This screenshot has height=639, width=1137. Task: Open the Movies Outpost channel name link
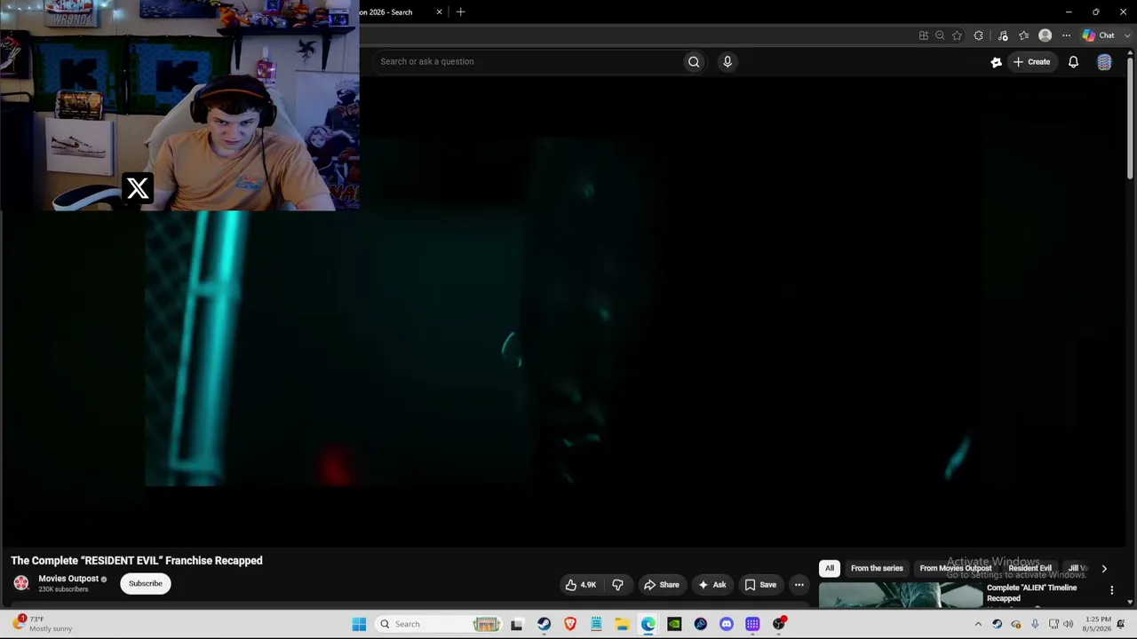(68, 579)
